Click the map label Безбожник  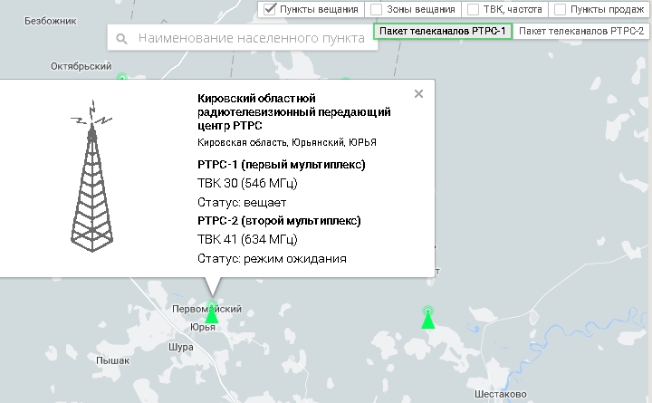(x=51, y=21)
